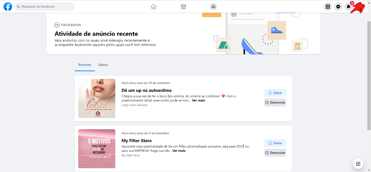Expand Ver mais on autoestima ad
The width and height of the screenshot is (371, 172).
tap(198, 100)
